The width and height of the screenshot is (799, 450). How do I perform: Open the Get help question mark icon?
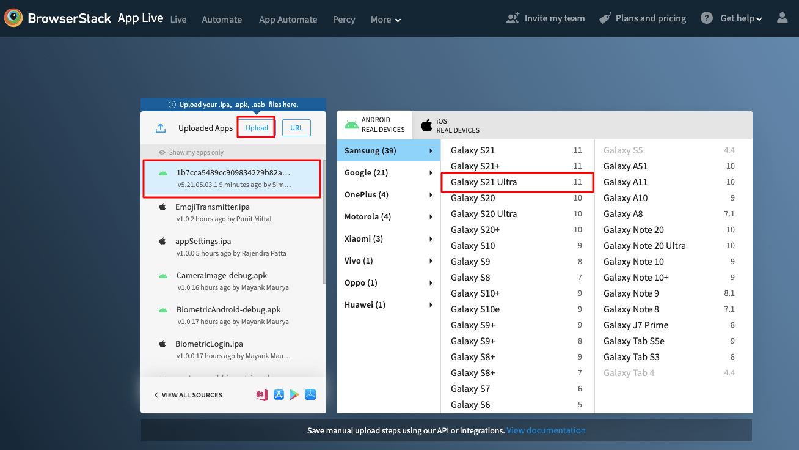click(x=706, y=18)
